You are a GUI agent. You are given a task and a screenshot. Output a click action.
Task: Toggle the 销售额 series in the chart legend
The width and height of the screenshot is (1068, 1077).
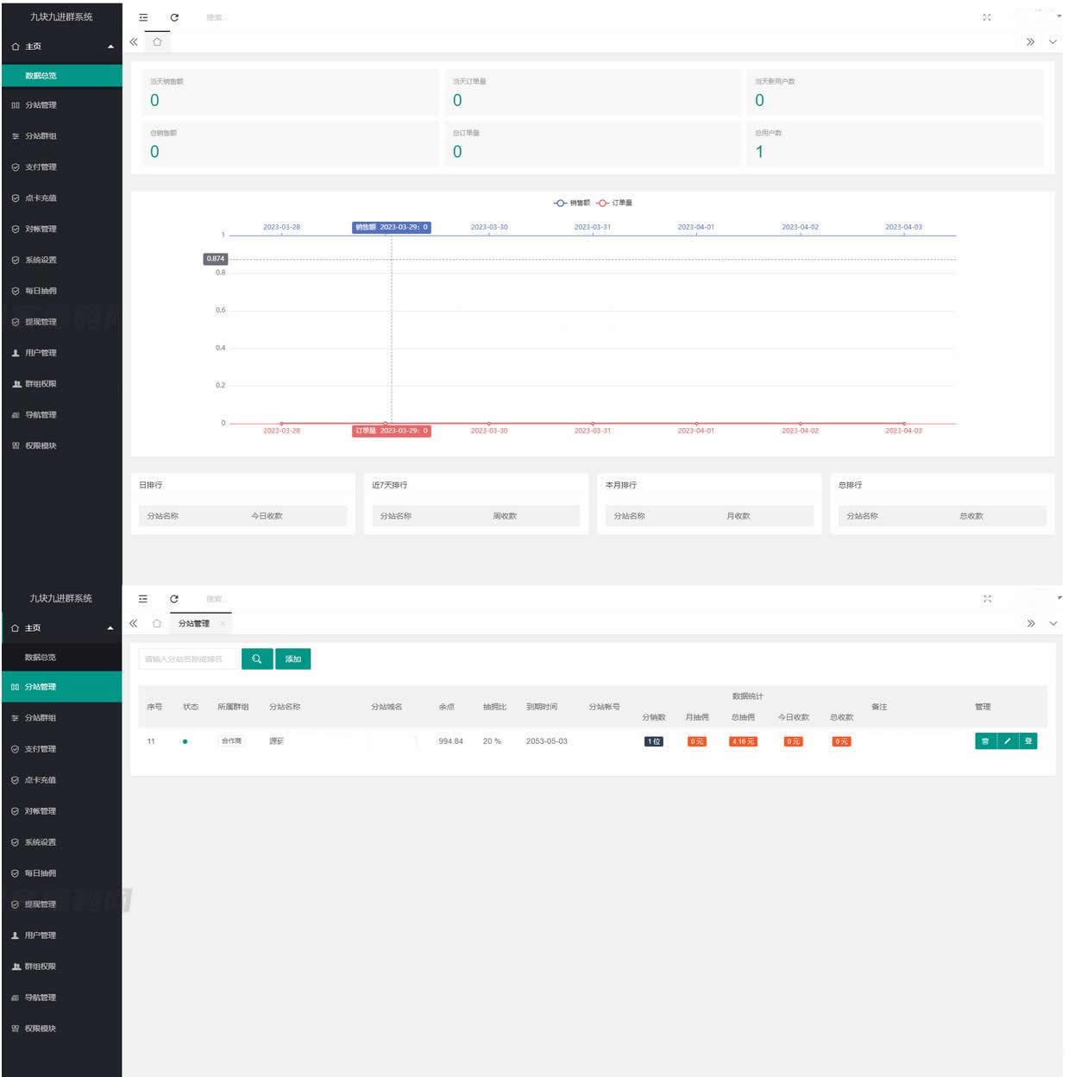pyautogui.click(x=572, y=203)
